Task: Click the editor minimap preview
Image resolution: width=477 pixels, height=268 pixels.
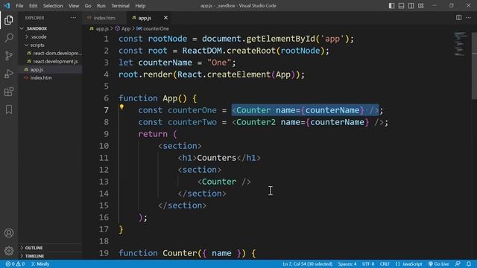Action: (x=461, y=44)
